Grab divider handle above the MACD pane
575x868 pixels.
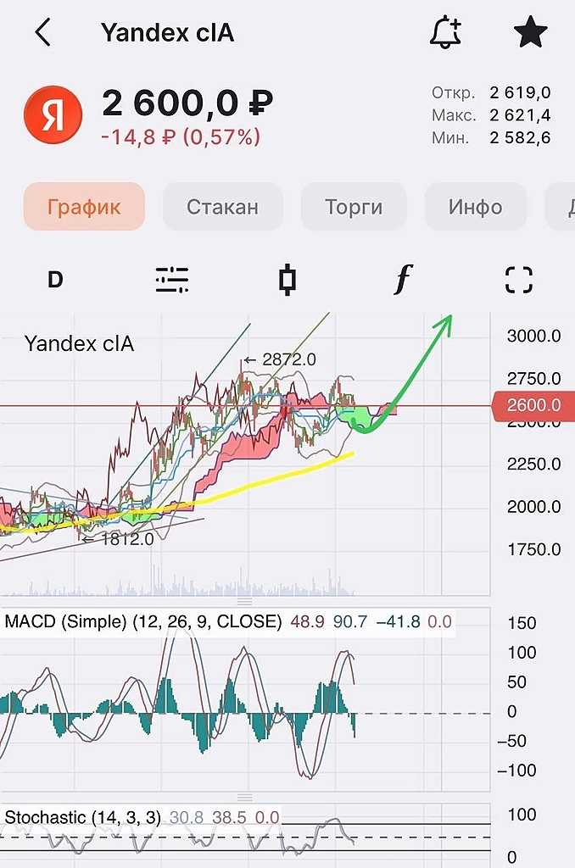point(245,602)
